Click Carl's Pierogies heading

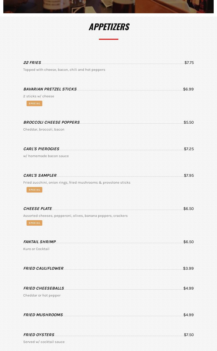pos(41,149)
